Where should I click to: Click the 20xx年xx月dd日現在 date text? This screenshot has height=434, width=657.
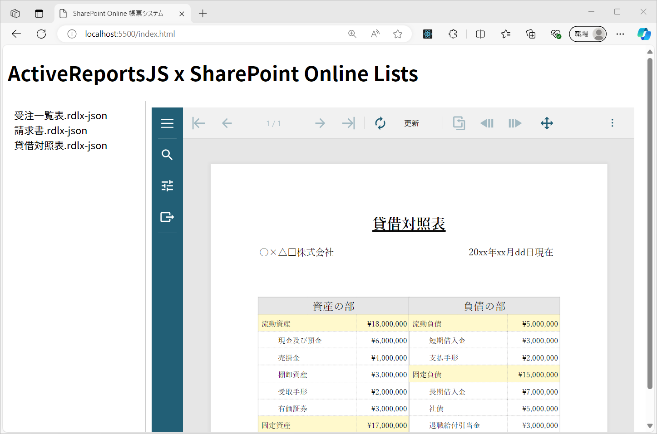point(511,252)
